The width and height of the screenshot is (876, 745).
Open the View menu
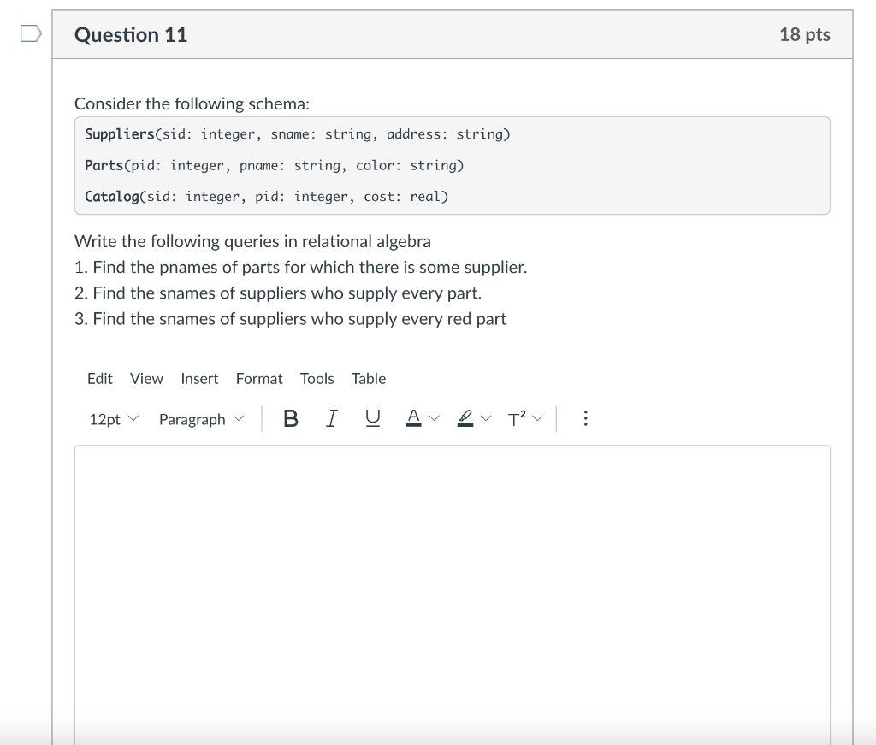pyautogui.click(x=146, y=379)
